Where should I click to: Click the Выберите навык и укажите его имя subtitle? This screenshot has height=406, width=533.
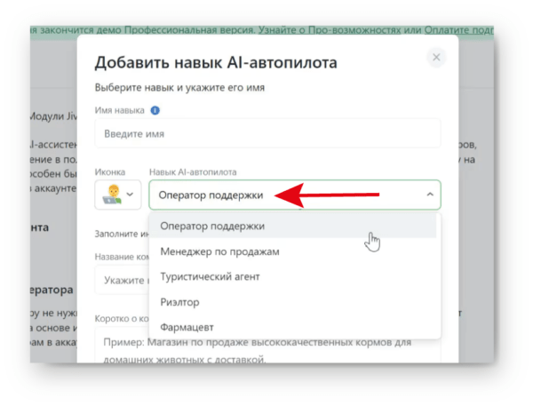[179, 88]
